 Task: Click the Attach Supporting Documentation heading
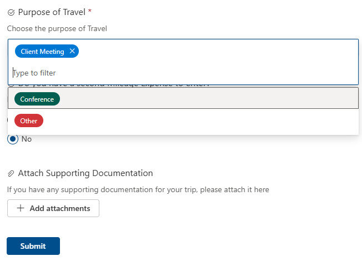[x=86, y=173]
